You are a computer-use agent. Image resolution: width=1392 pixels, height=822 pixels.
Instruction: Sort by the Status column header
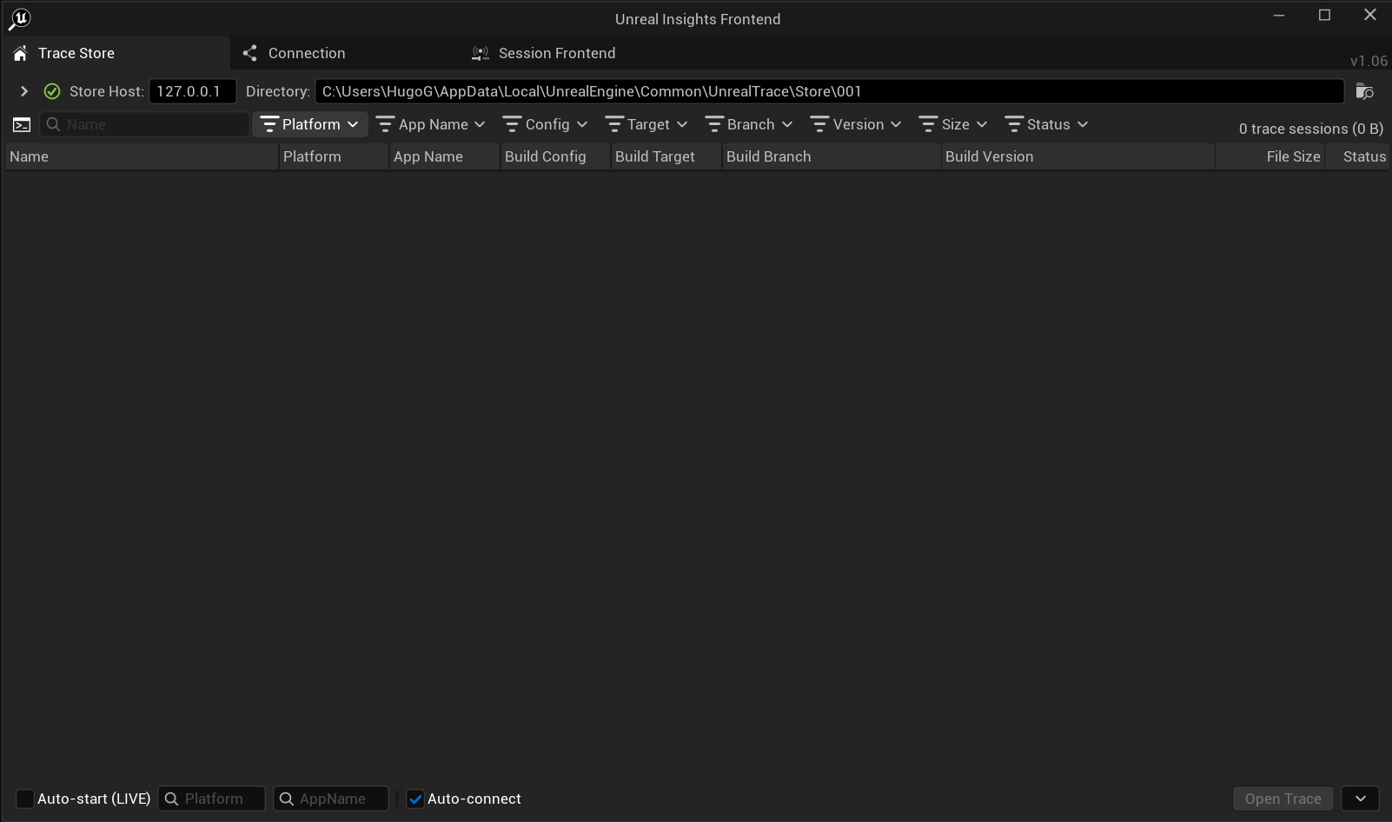coord(1357,156)
